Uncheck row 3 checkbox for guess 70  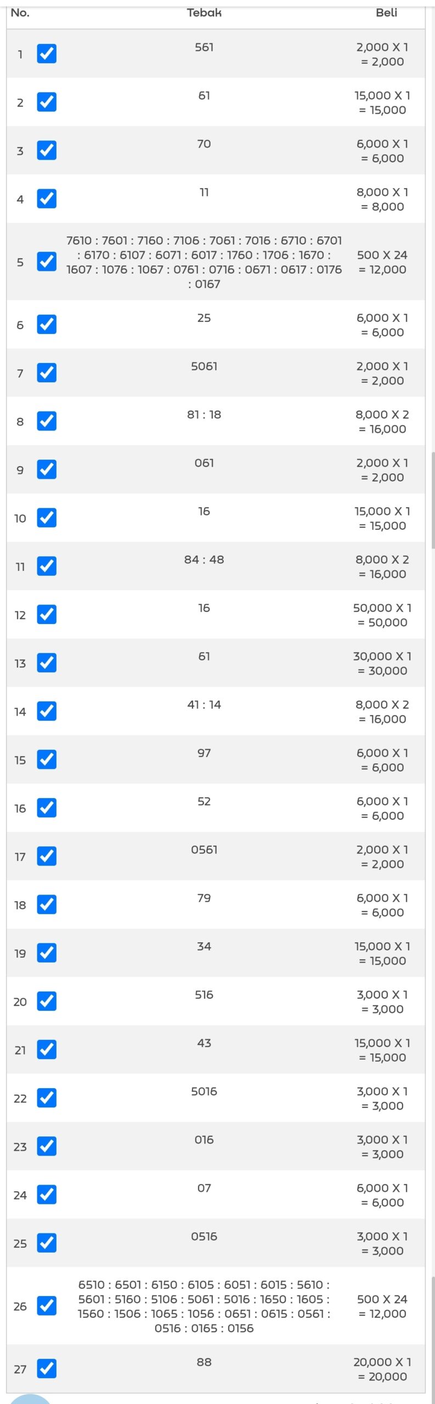(x=47, y=150)
